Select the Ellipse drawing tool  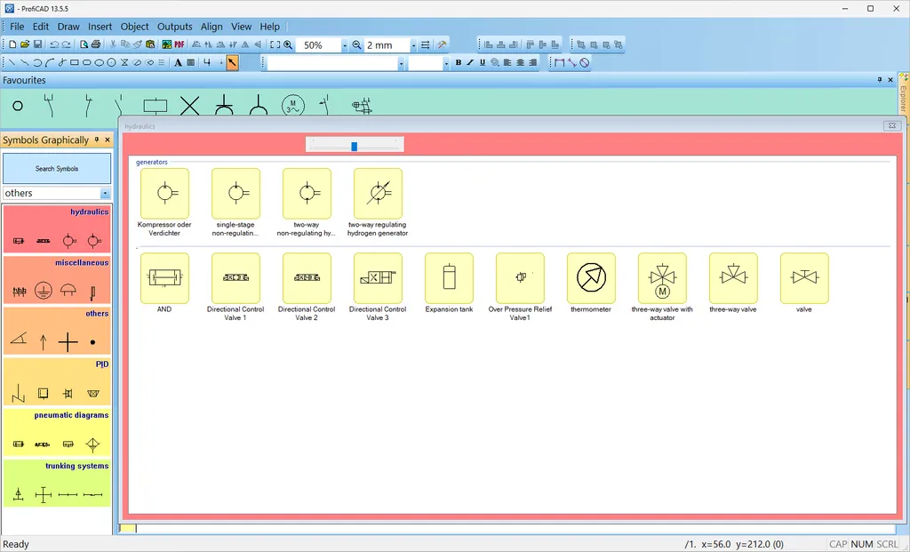pyautogui.click(x=99, y=63)
